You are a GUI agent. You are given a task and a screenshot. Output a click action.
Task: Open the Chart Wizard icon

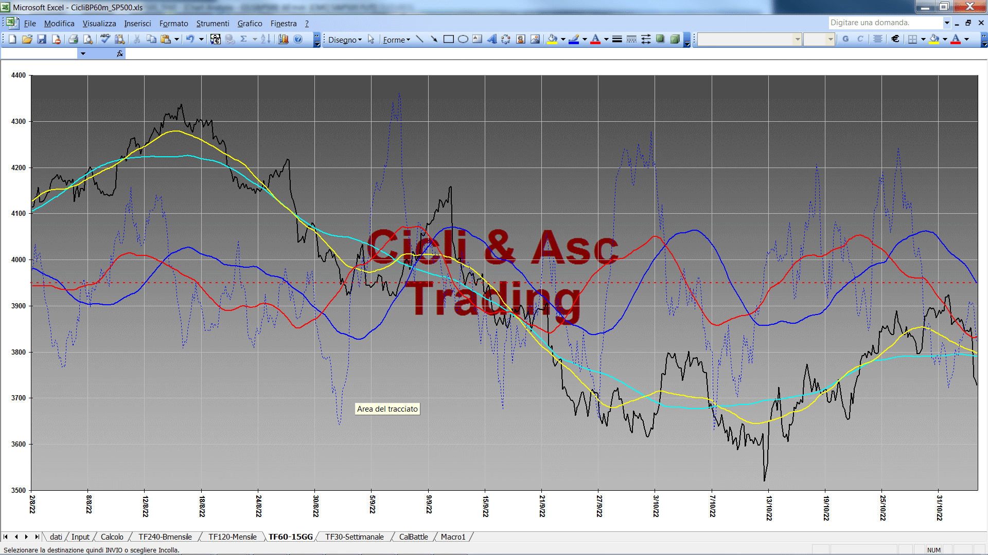point(283,39)
